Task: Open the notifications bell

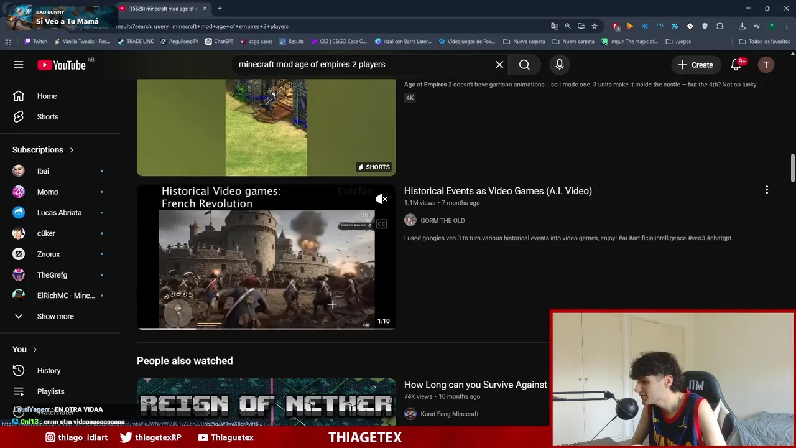Action: tap(736, 65)
